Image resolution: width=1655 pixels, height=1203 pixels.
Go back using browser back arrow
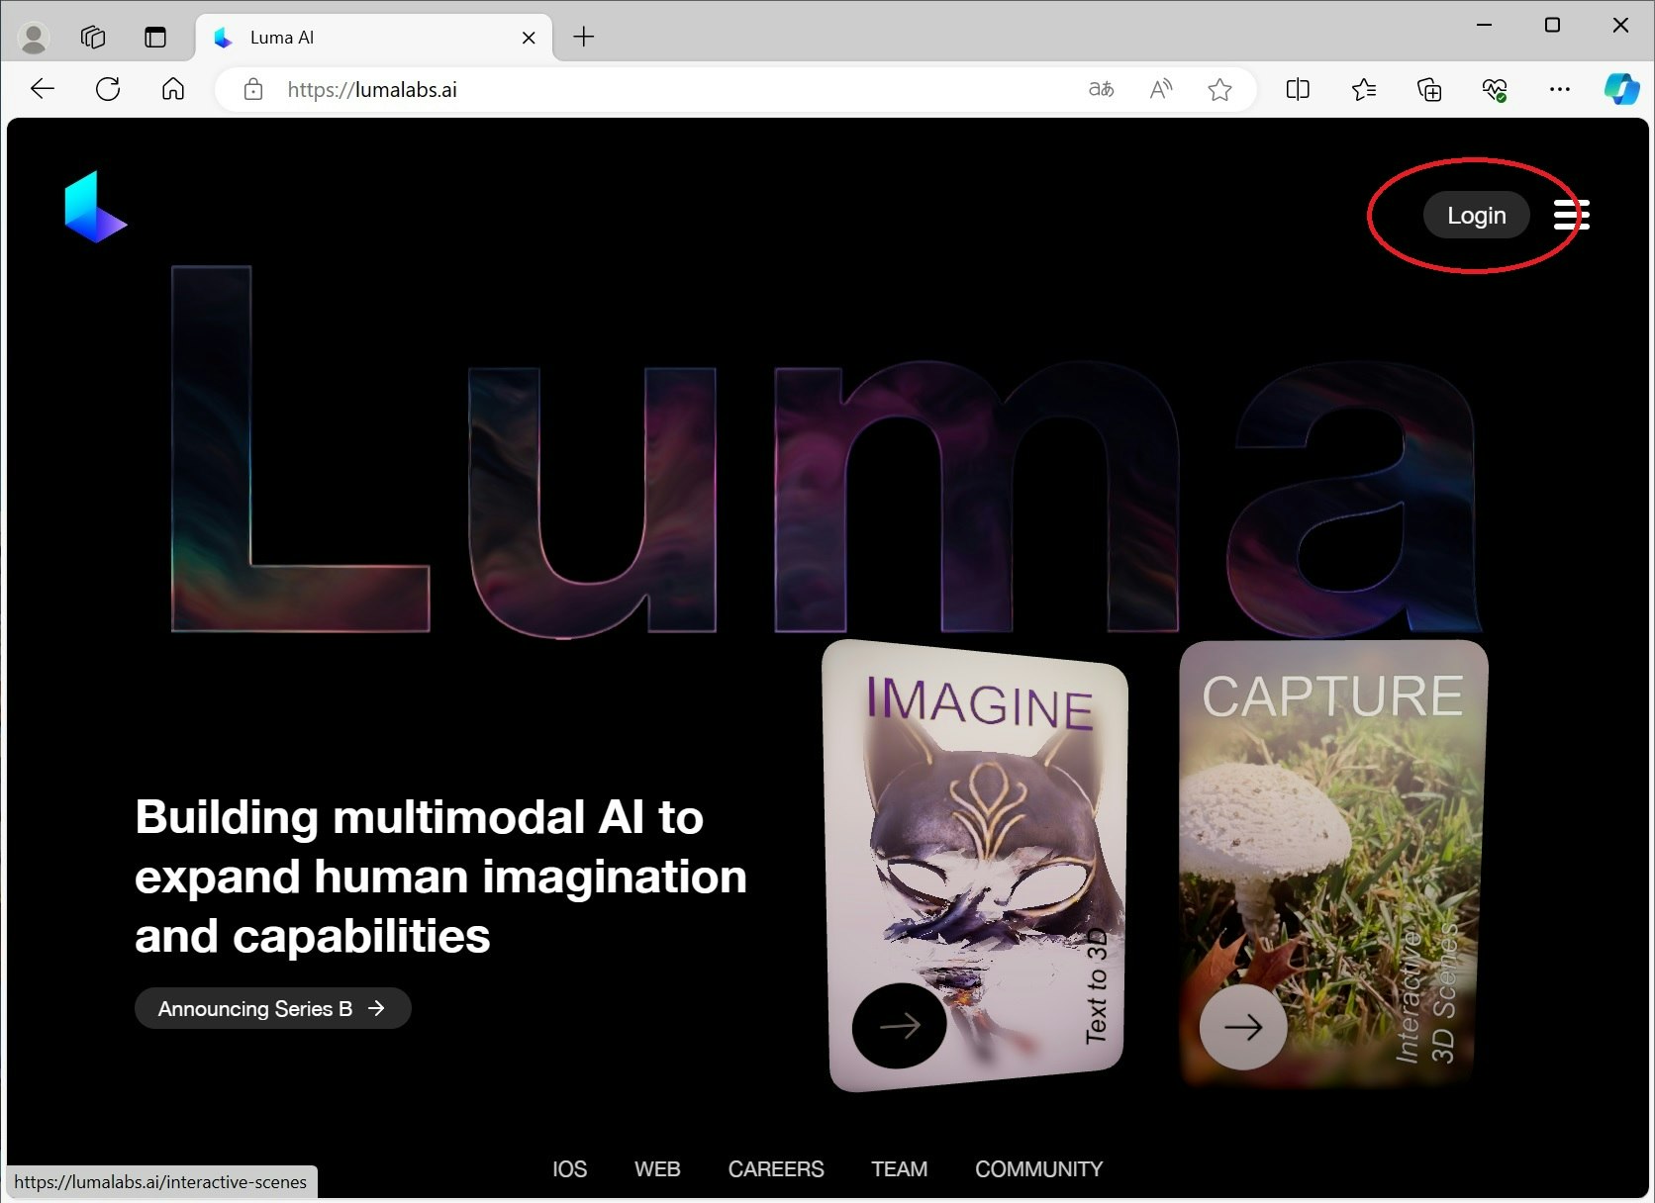pyautogui.click(x=43, y=89)
